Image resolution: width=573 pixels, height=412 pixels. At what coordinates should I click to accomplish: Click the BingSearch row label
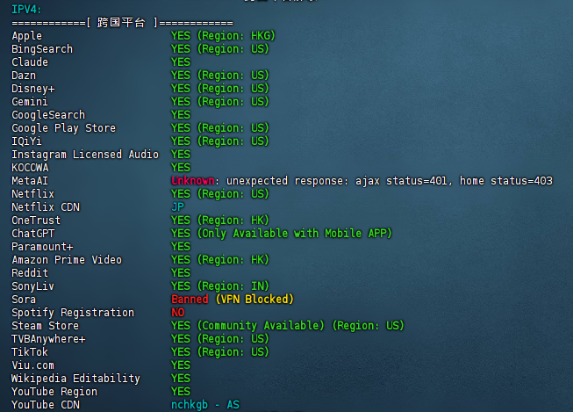42,49
